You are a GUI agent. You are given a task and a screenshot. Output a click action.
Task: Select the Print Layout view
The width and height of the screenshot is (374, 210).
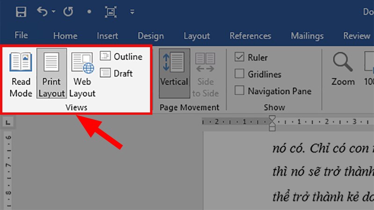pyautogui.click(x=51, y=74)
